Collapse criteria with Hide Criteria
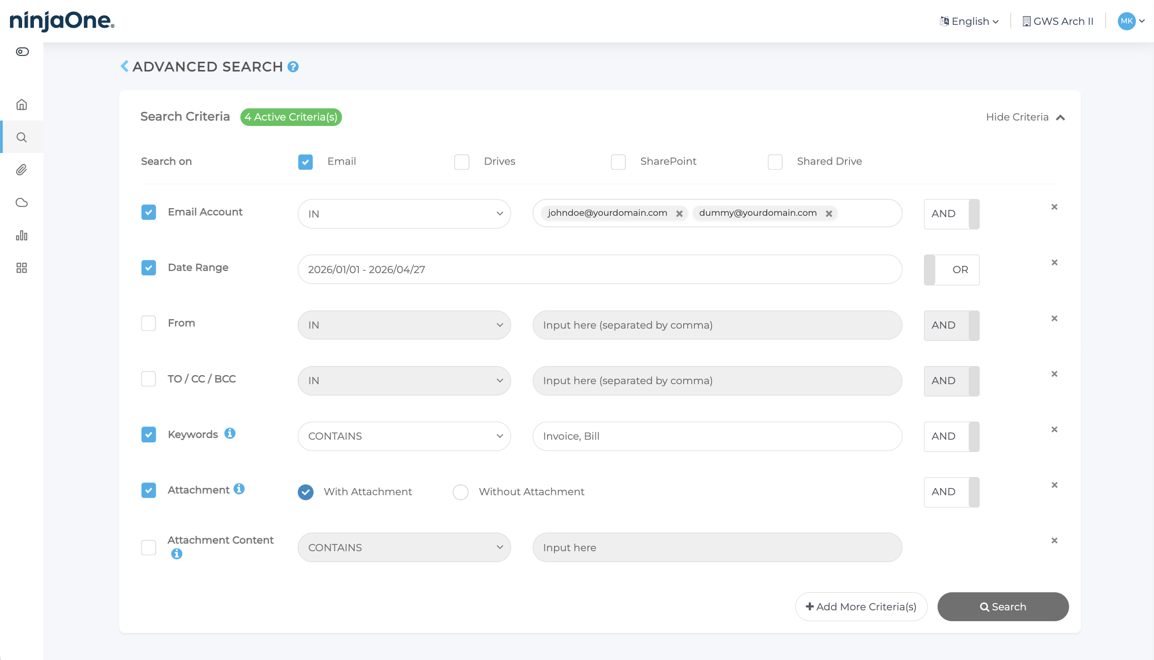The width and height of the screenshot is (1154, 660). (1025, 117)
